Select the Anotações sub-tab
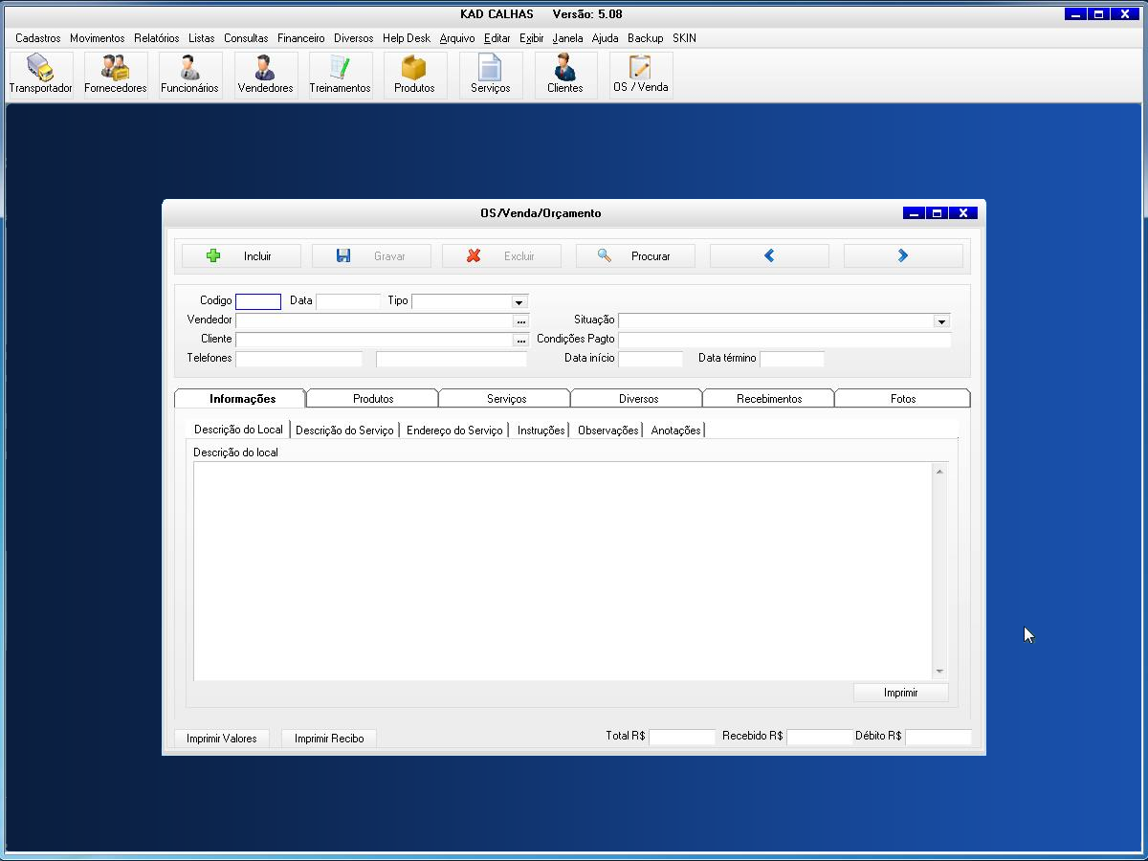The height and width of the screenshot is (861, 1148). pos(675,430)
